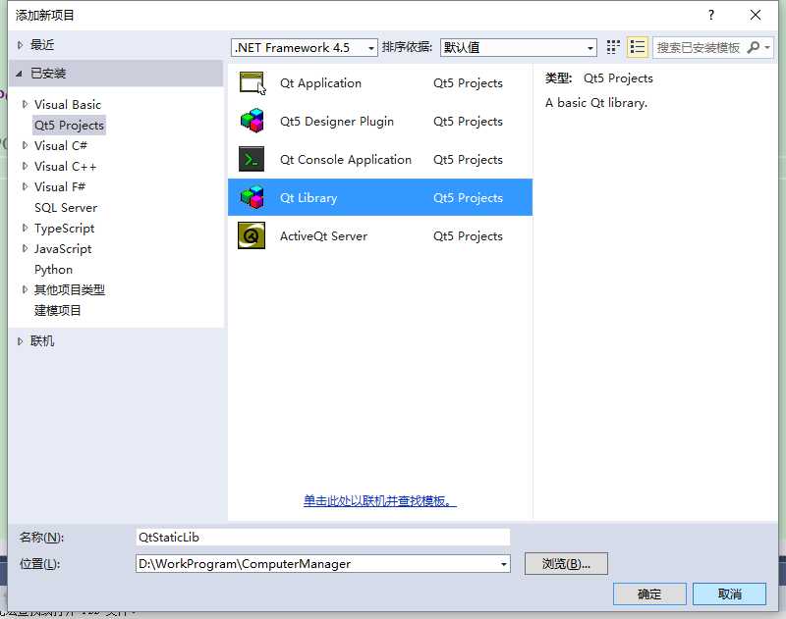Click "A basic Qt library." description text
This screenshot has width=786, height=619.
click(596, 103)
